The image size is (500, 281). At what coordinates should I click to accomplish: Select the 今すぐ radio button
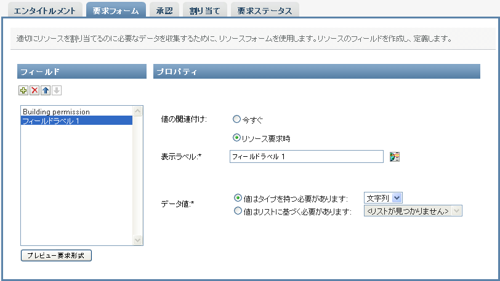[x=236, y=119]
